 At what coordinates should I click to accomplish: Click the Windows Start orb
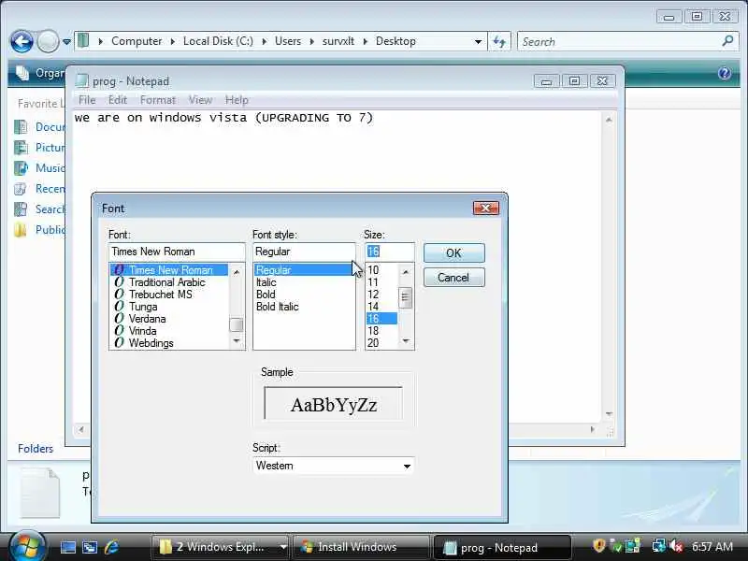tap(26, 546)
